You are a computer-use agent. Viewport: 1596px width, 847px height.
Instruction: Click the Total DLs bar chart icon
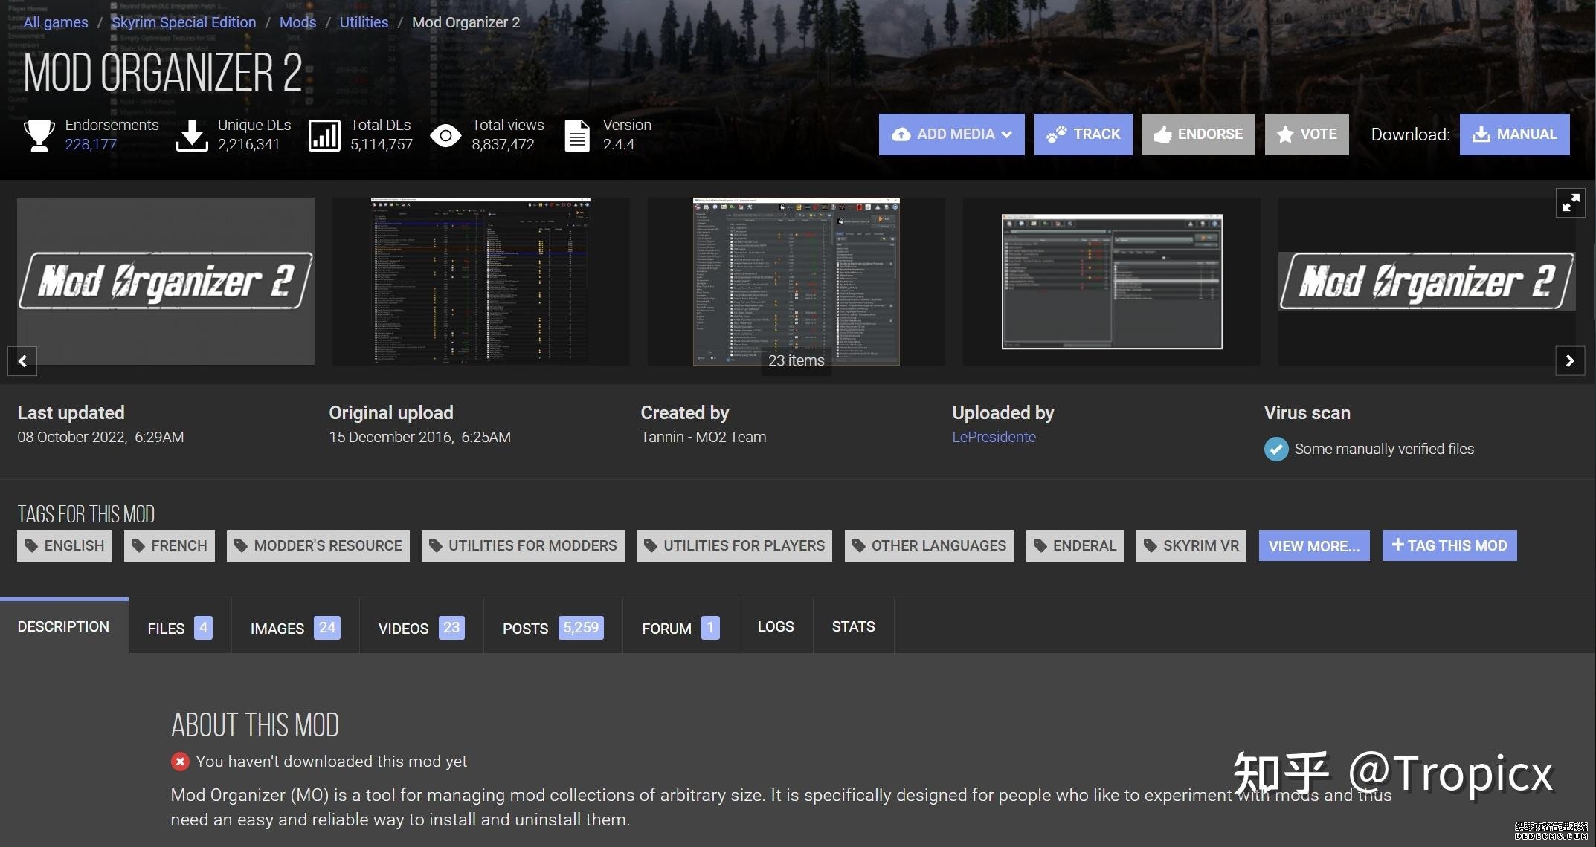(x=324, y=135)
